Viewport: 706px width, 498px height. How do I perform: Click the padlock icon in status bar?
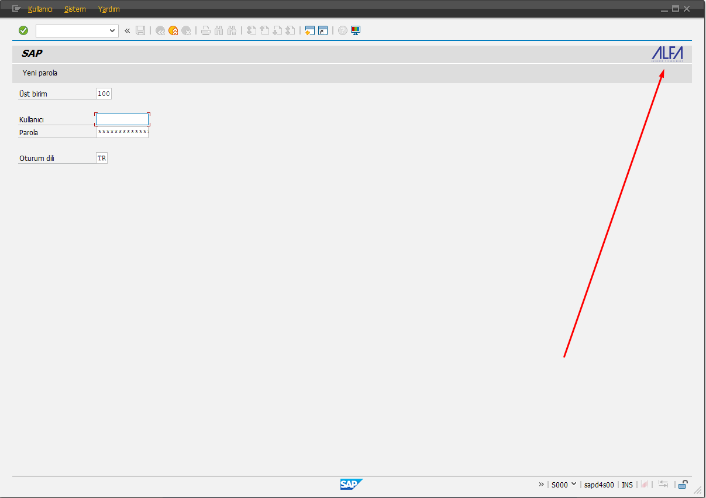[x=683, y=484]
